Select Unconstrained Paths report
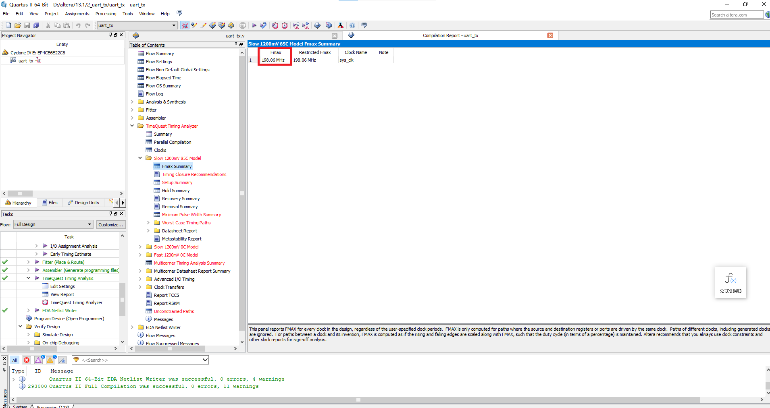This screenshot has width=770, height=408. [x=174, y=311]
